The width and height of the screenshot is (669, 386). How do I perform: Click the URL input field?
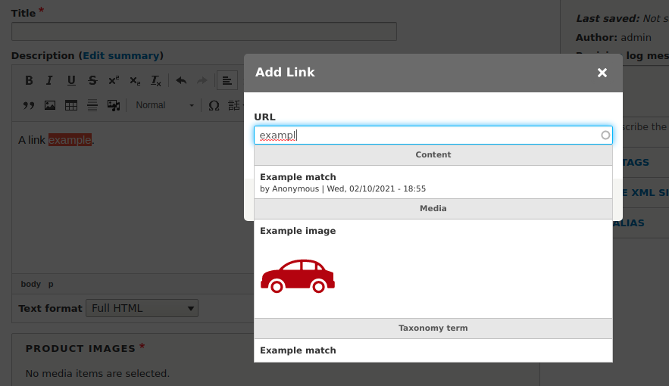click(x=433, y=135)
